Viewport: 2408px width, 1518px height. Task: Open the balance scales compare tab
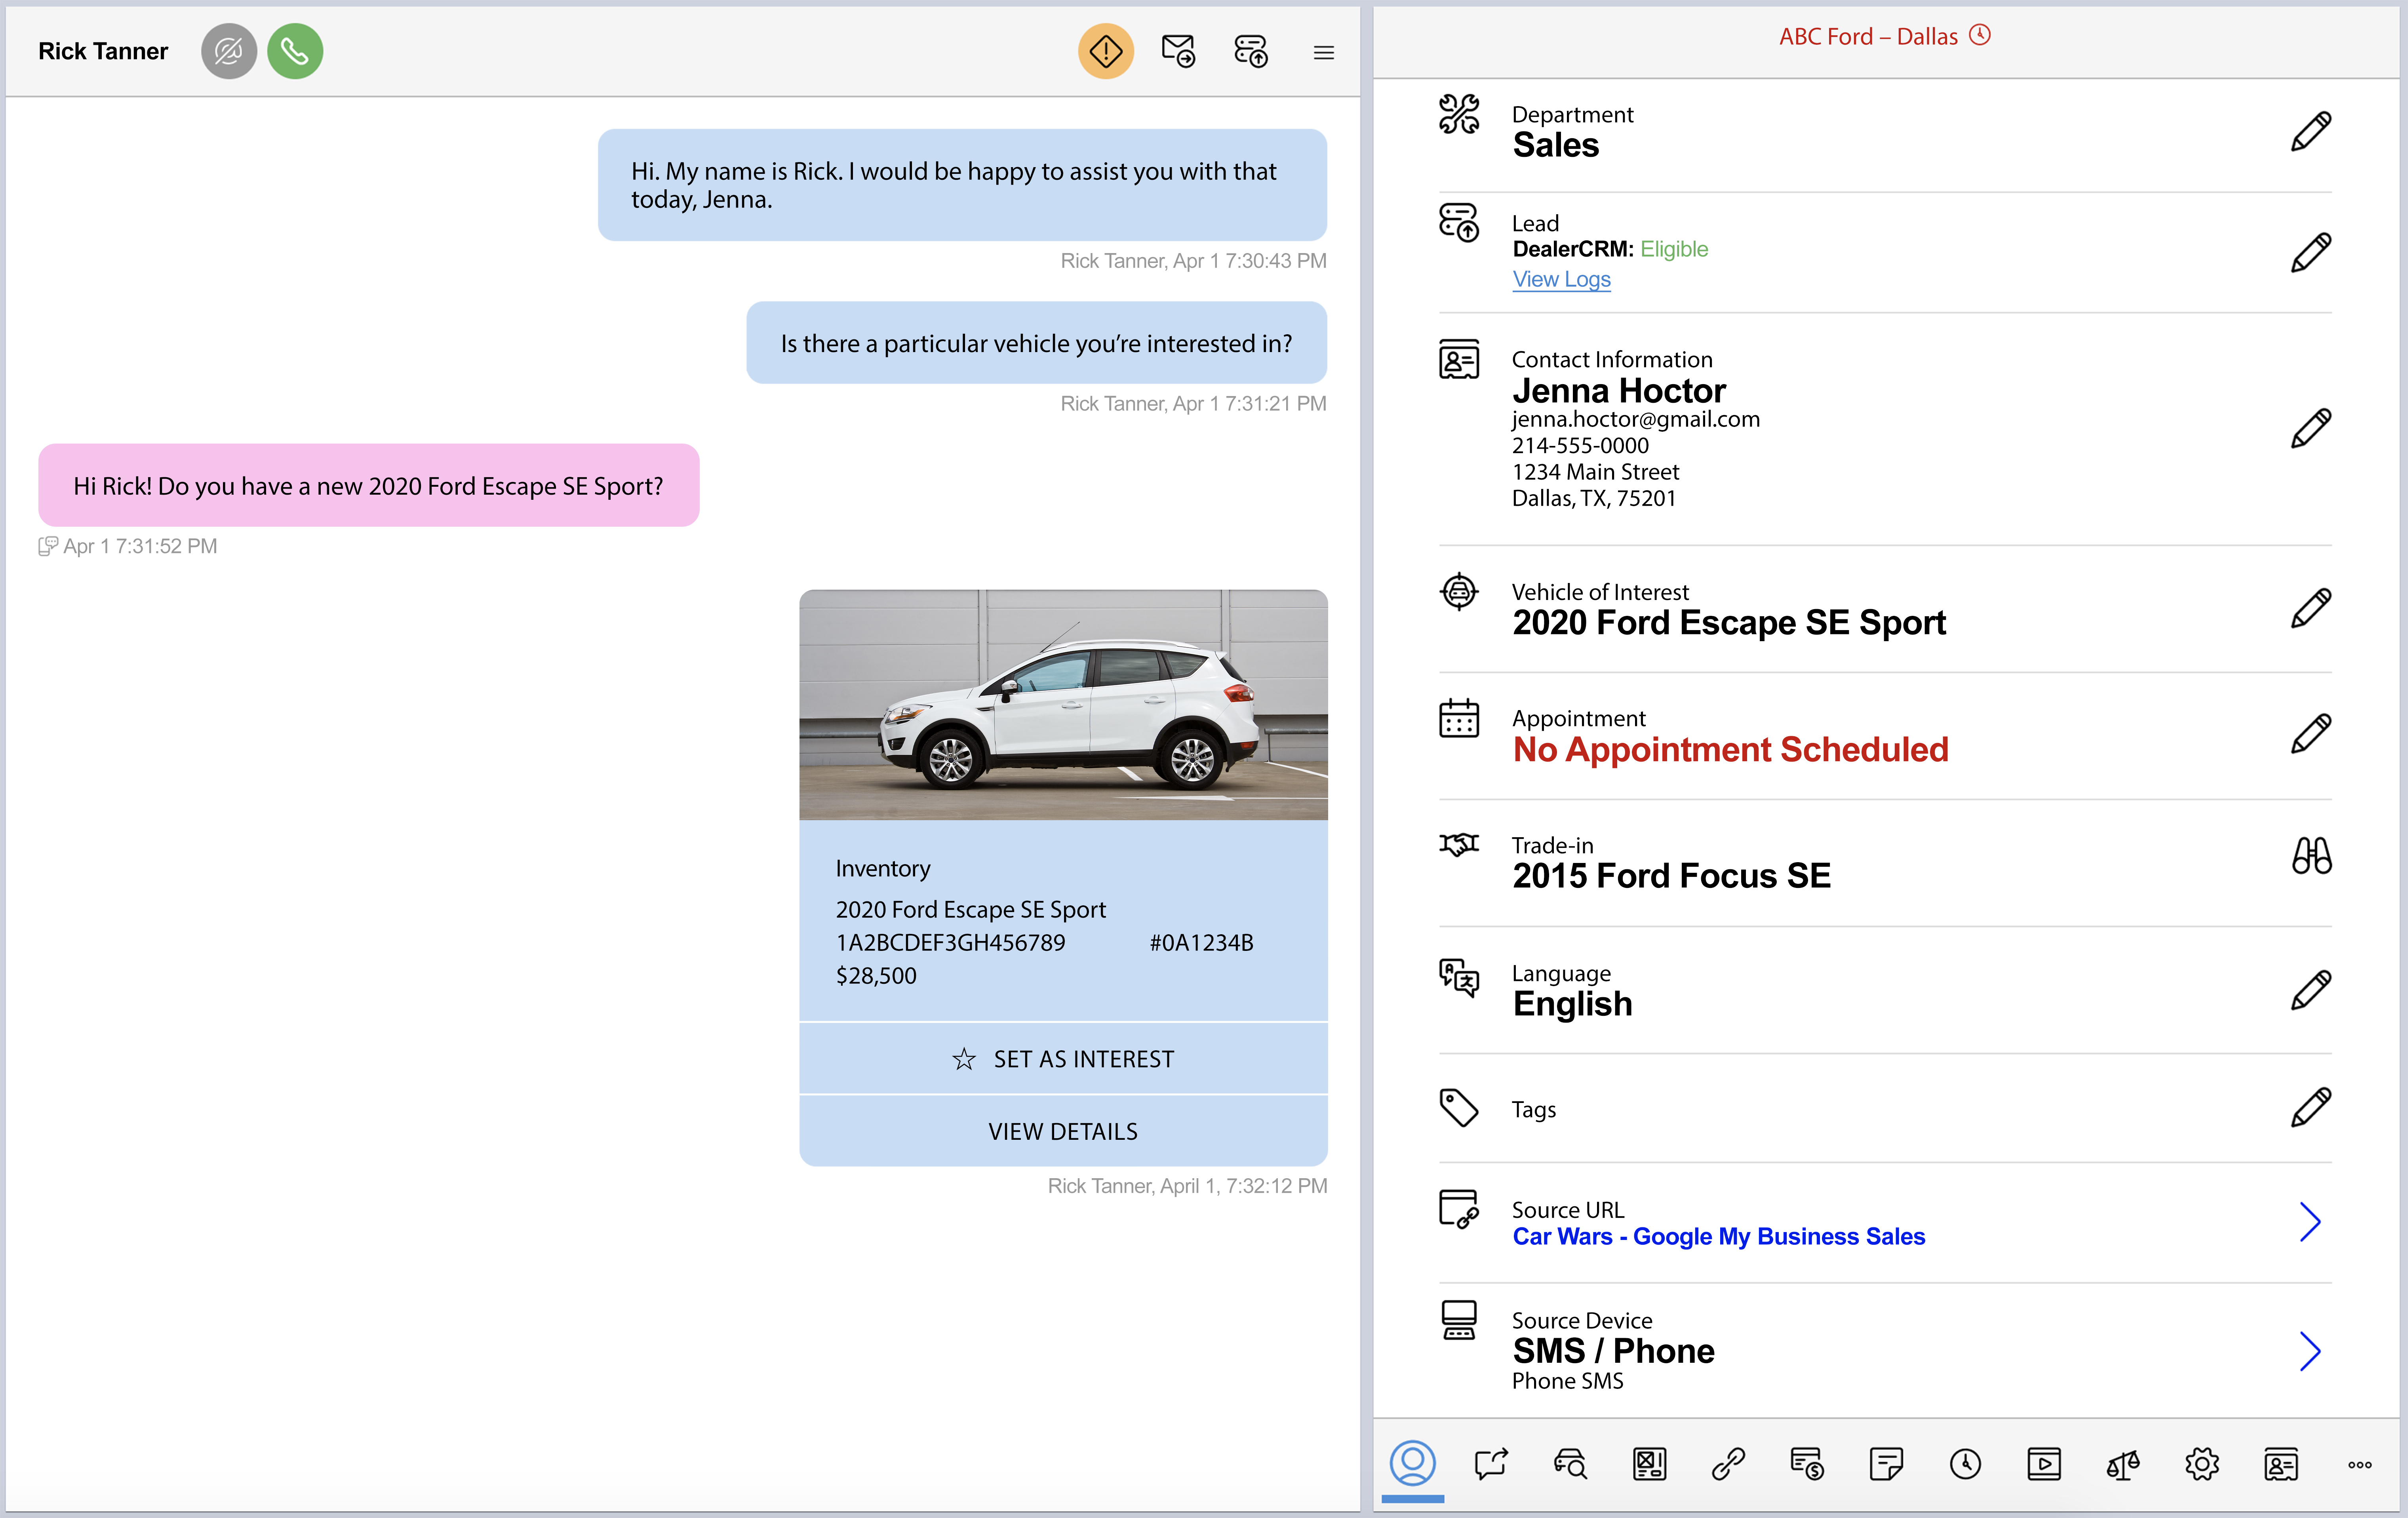(2123, 1464)
